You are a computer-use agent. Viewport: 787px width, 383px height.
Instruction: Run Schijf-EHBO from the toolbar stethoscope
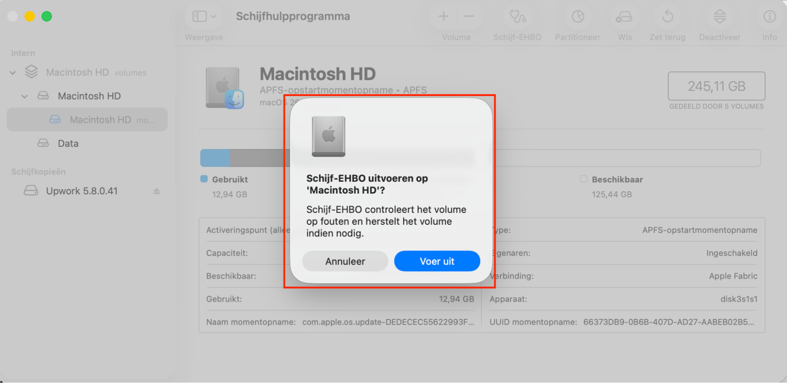[x=517, y=17]
